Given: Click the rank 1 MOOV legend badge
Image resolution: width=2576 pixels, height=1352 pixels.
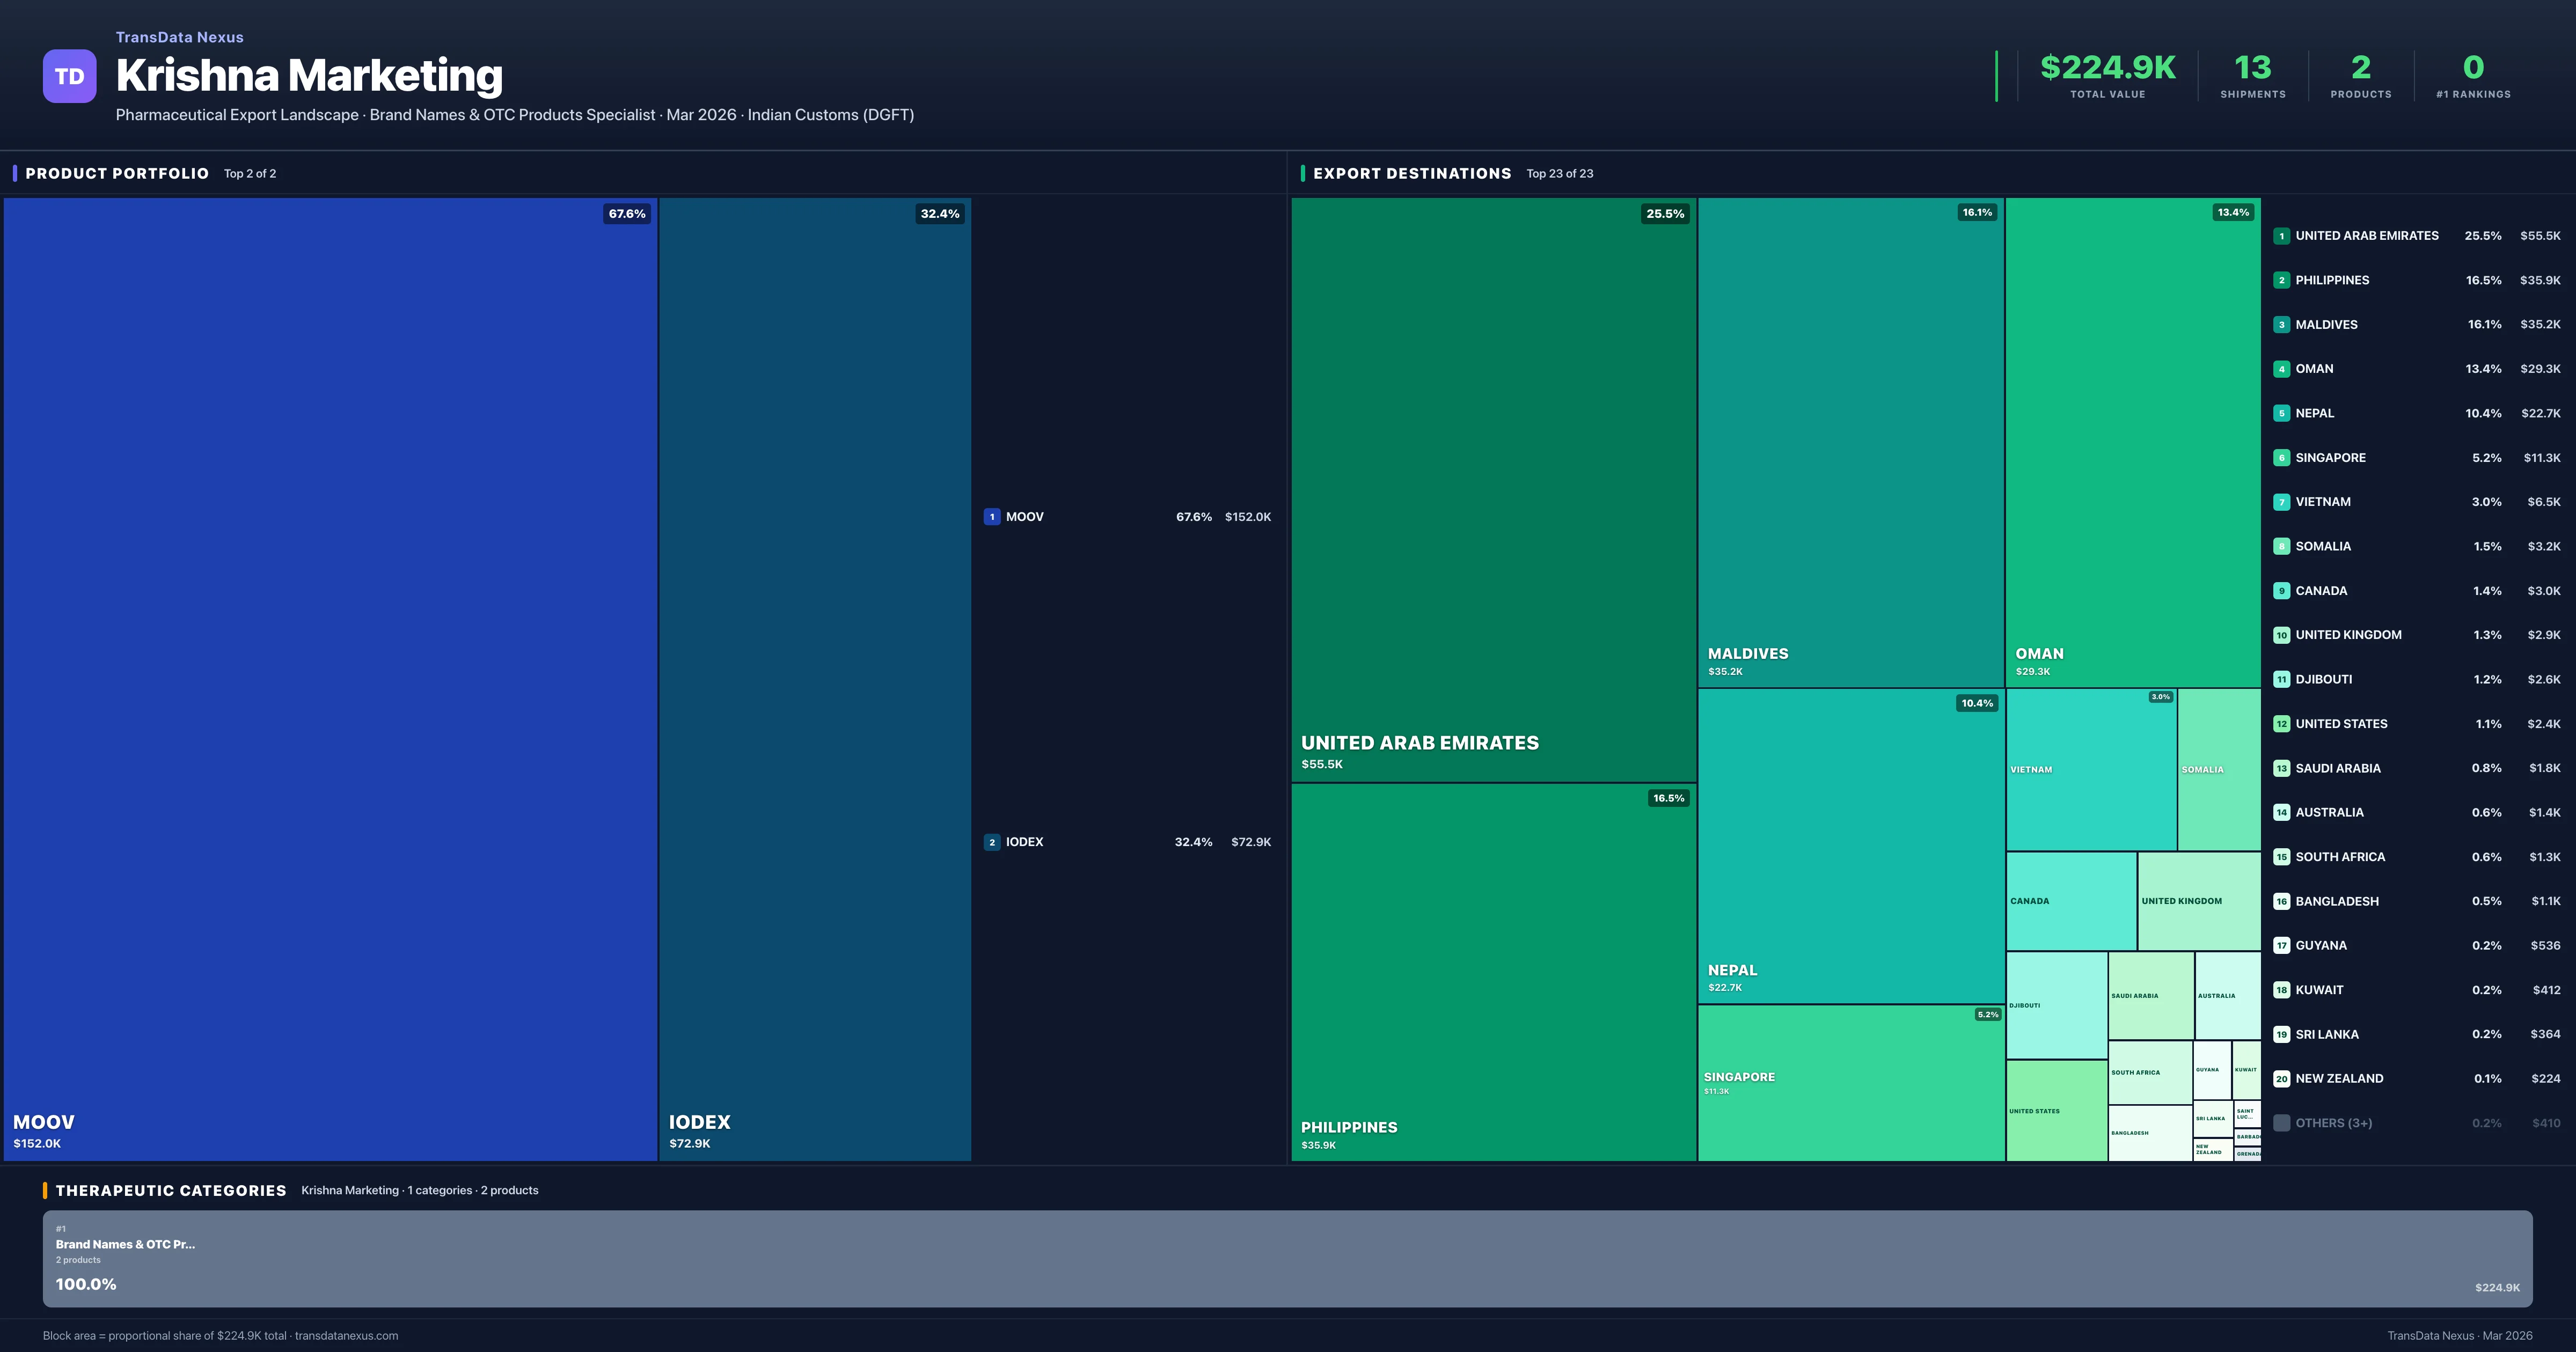Looking at the screenshot, I should pyautogui.click(x=992, y=517).
